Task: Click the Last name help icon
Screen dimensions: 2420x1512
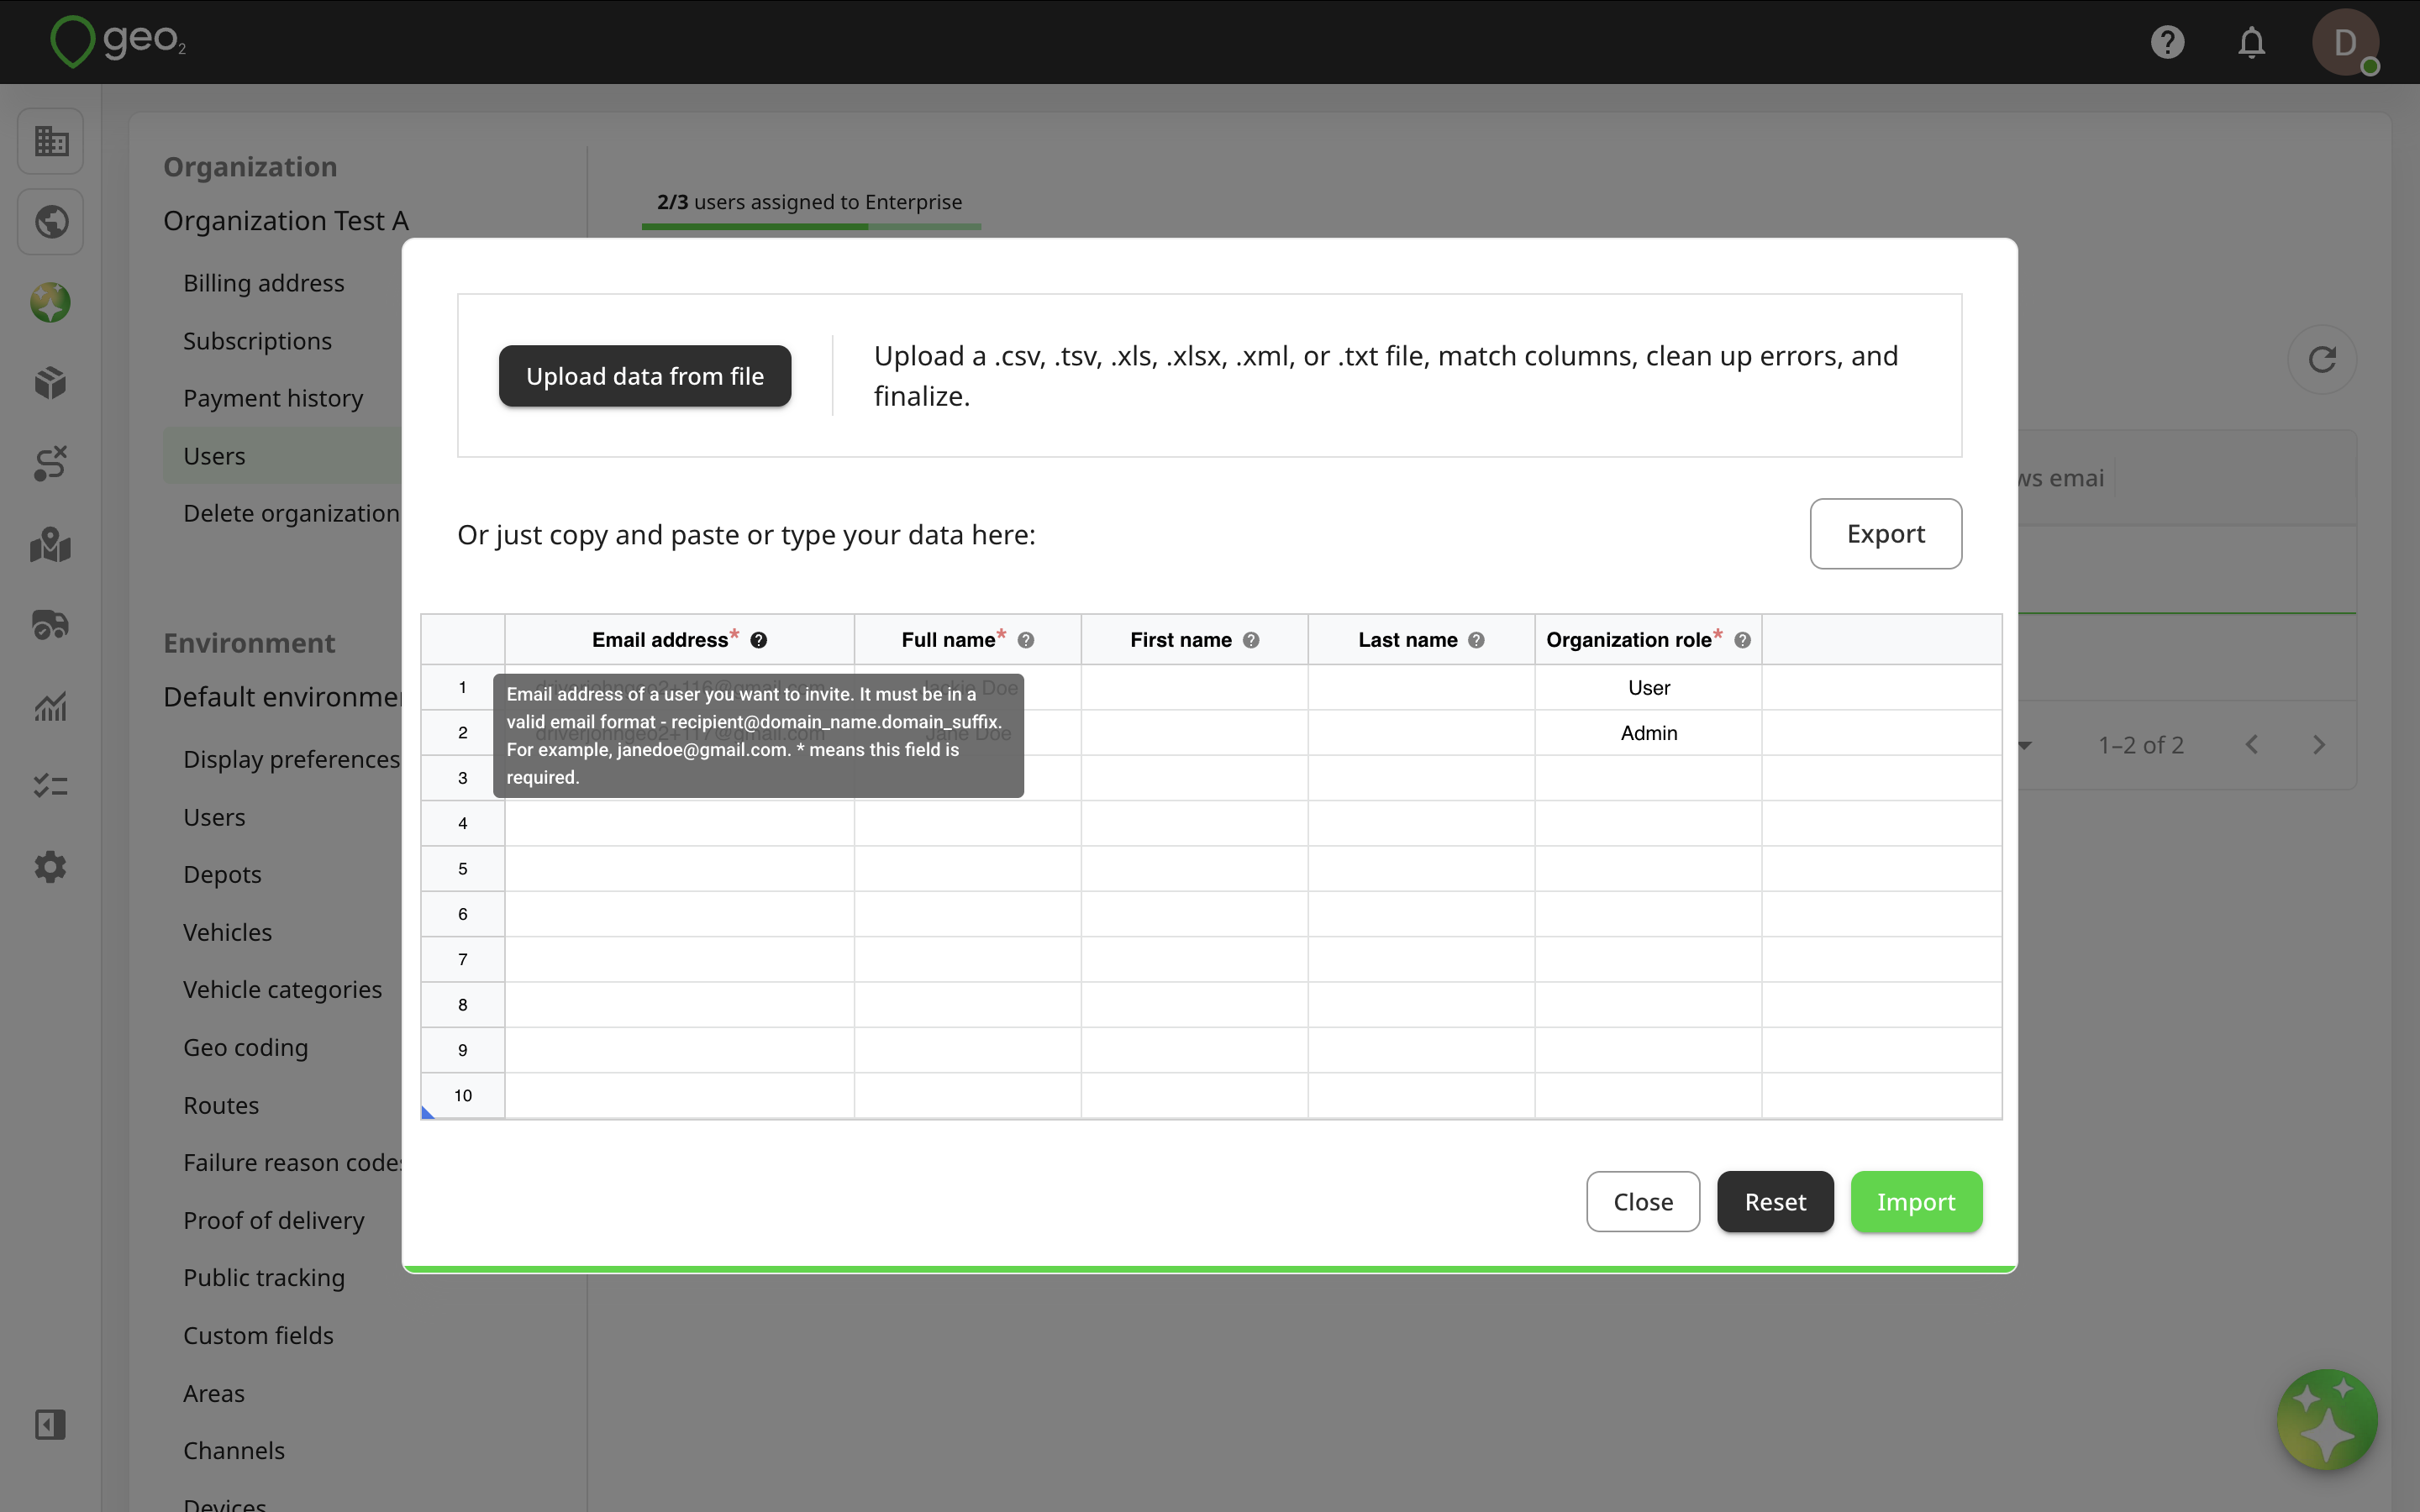Action: click(1476, 641)
